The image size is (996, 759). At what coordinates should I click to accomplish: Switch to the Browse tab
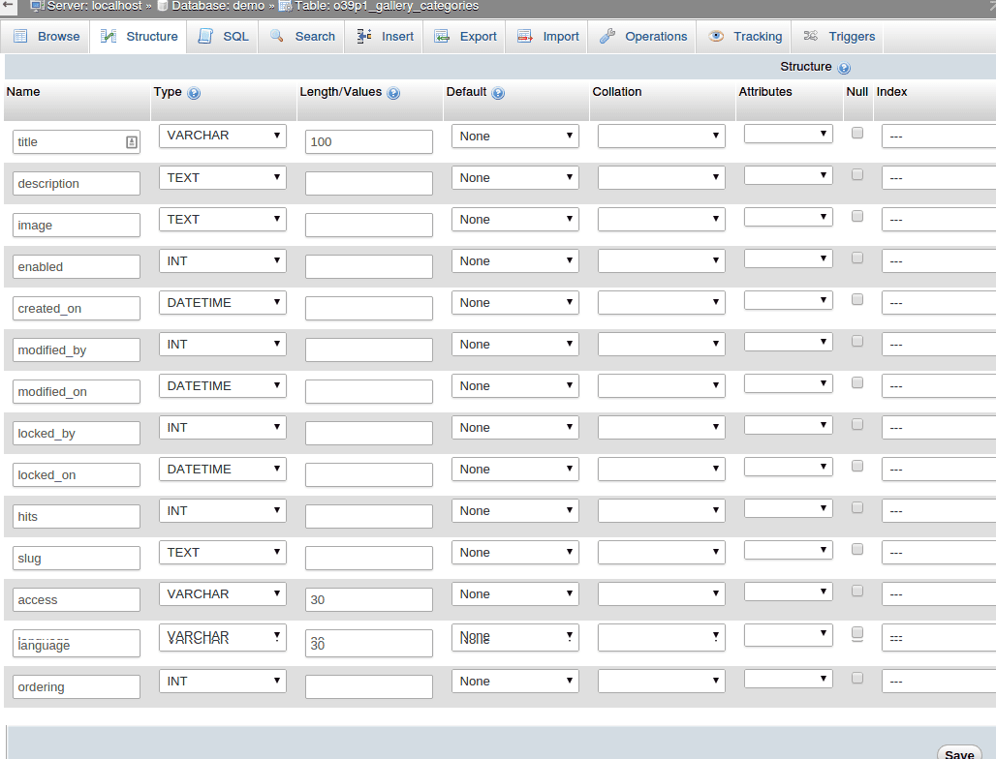46,36
